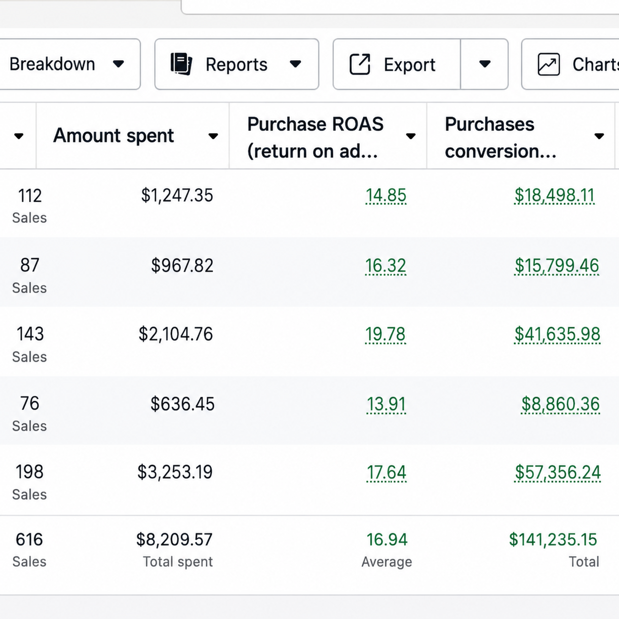Open the leftmost column header arrow
Image resolution: width=619 pixels, height=619 pixels.
point(19,136)
